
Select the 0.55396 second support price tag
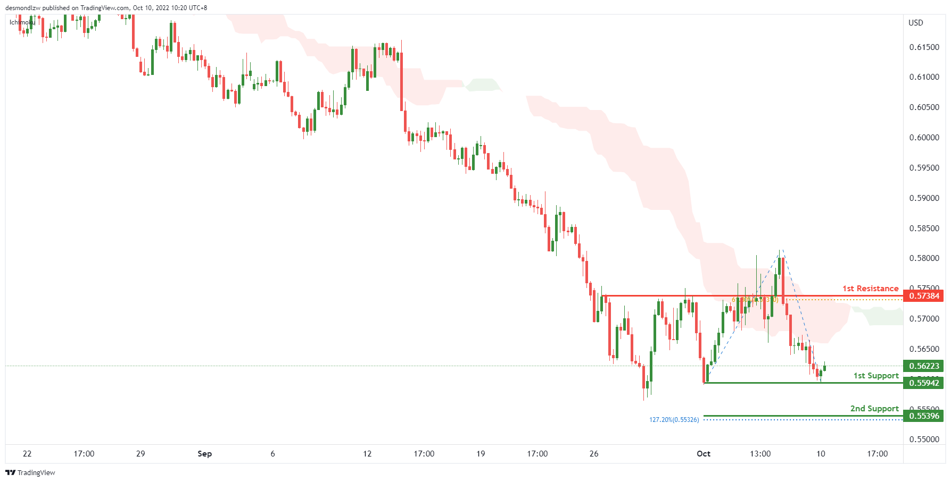click(x=924, y=416)
